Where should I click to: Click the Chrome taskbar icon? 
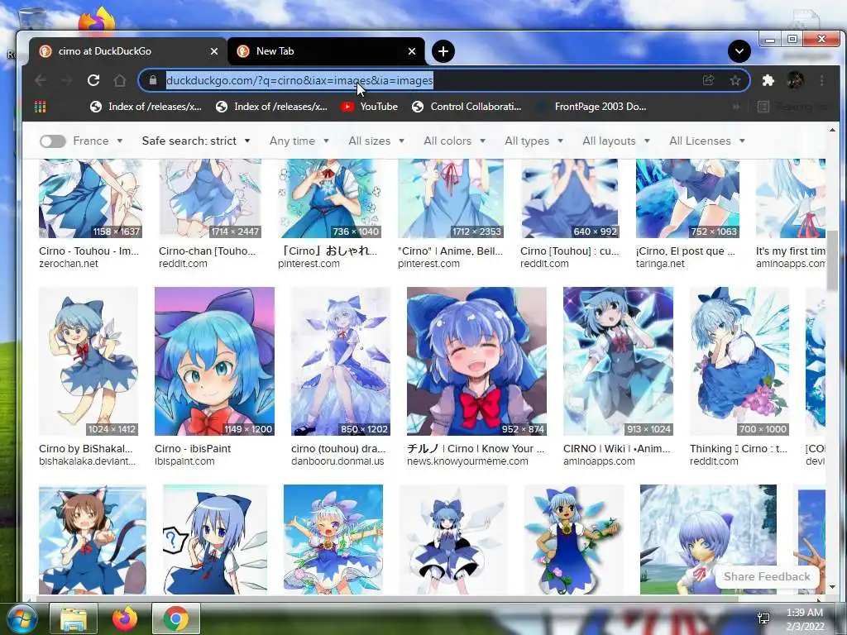tap(176, 618)
